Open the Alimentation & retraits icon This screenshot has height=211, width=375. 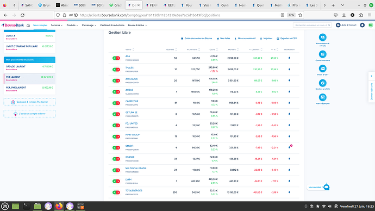(x=322, y=38)
